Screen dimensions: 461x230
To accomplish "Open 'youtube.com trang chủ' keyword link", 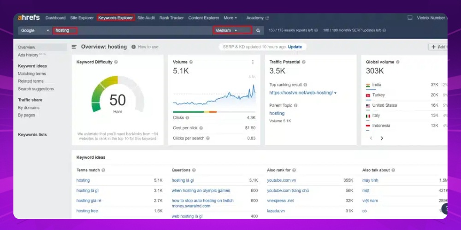I will pyautogui.click(x=288, y=191).
